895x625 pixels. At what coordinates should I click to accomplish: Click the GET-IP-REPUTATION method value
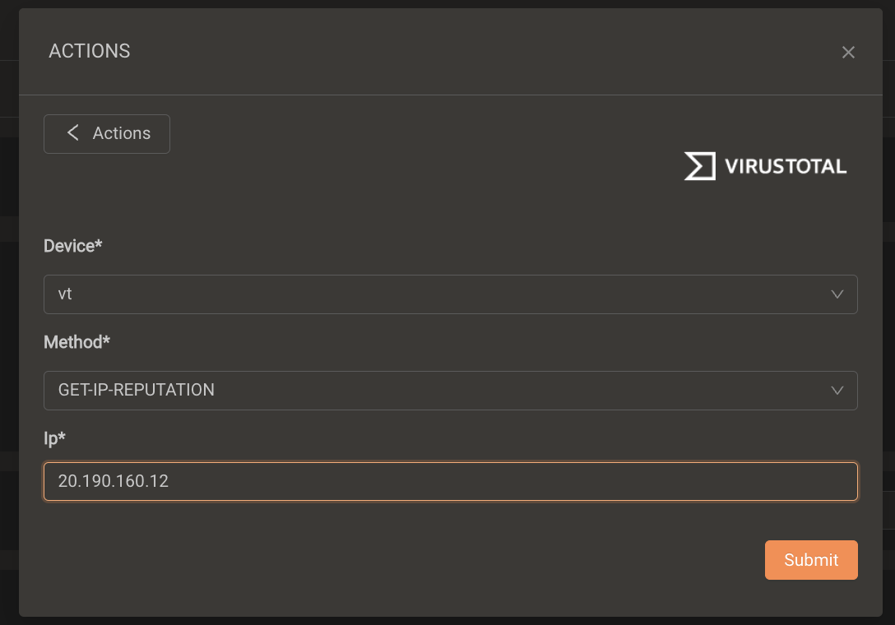136,391
